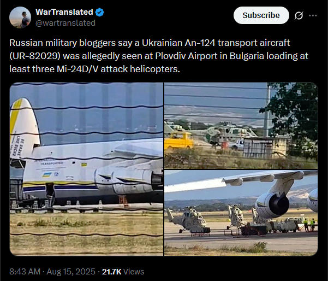Open top-right photo with yellow truck
Image resolution: width=328 pixels, height=281 pixels.
241,126
